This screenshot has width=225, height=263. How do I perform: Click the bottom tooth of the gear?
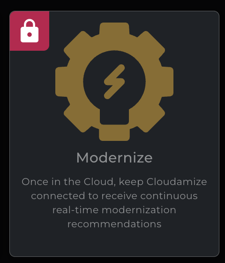[114, 135]
